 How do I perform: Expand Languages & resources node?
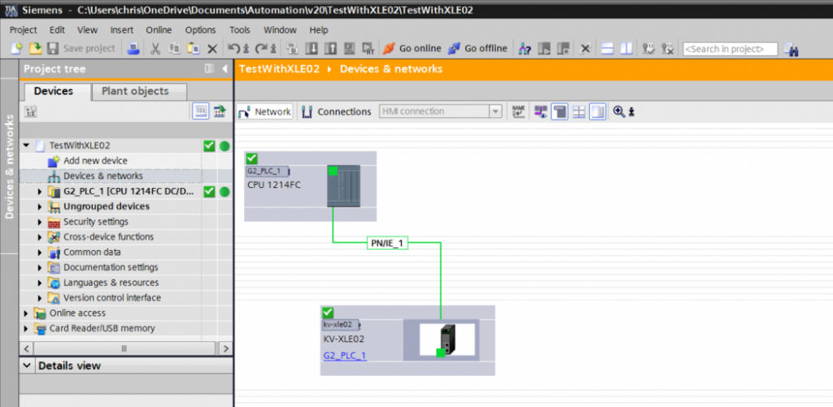click(x=39, y=283)
